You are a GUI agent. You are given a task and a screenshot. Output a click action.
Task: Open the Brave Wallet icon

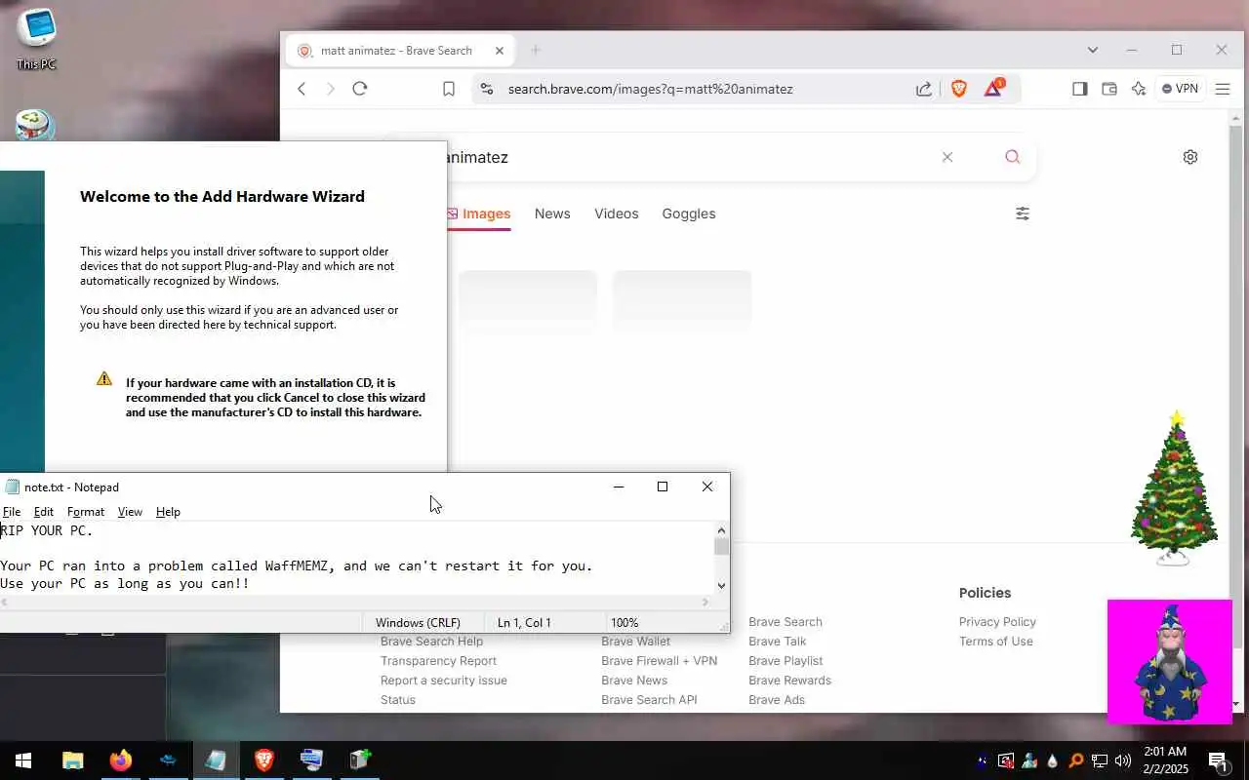click(1109, 89)
